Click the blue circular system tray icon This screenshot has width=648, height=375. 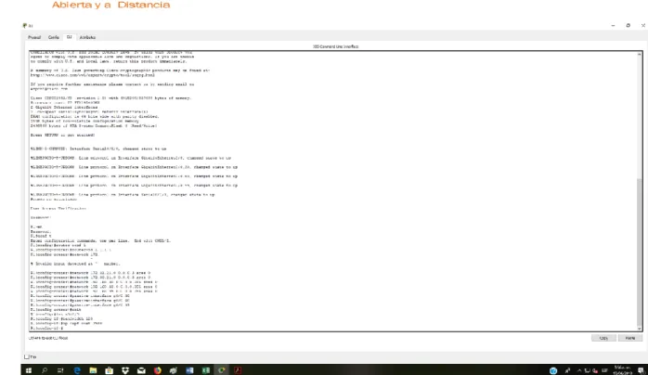553,371
